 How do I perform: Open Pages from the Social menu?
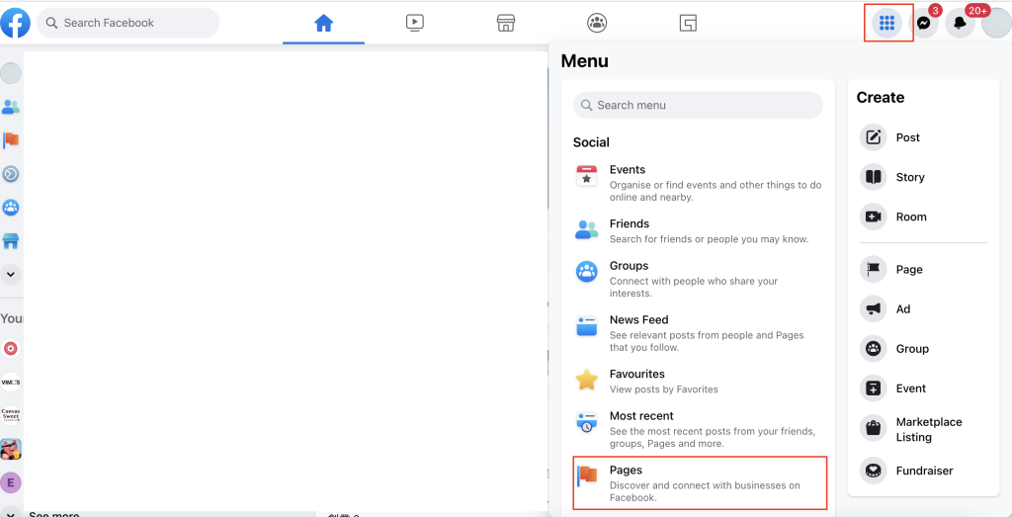(701, 483)
